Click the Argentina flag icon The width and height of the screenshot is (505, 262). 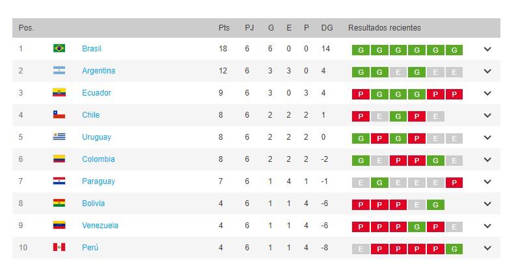pyautogui.click(x=59, y=71)
